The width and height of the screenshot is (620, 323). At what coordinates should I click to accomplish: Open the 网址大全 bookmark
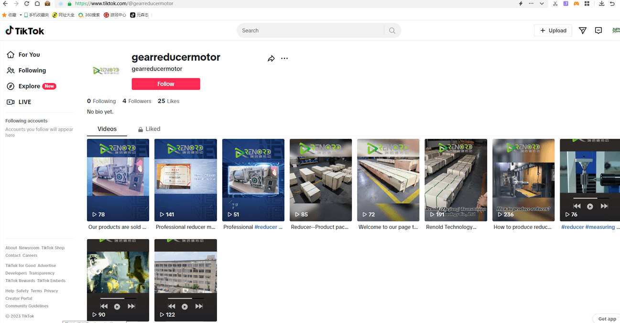coord(63,15)
